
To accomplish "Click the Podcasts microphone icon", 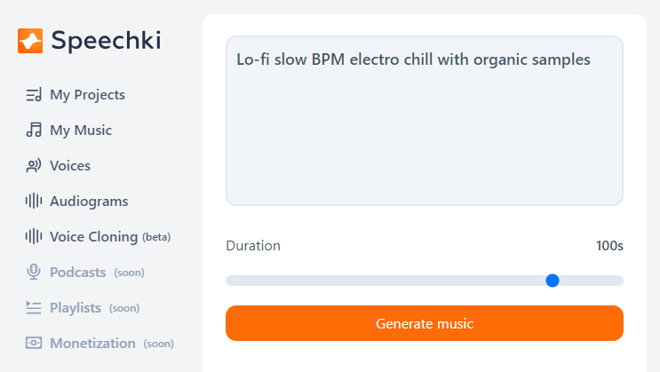I will click(34, 272).
